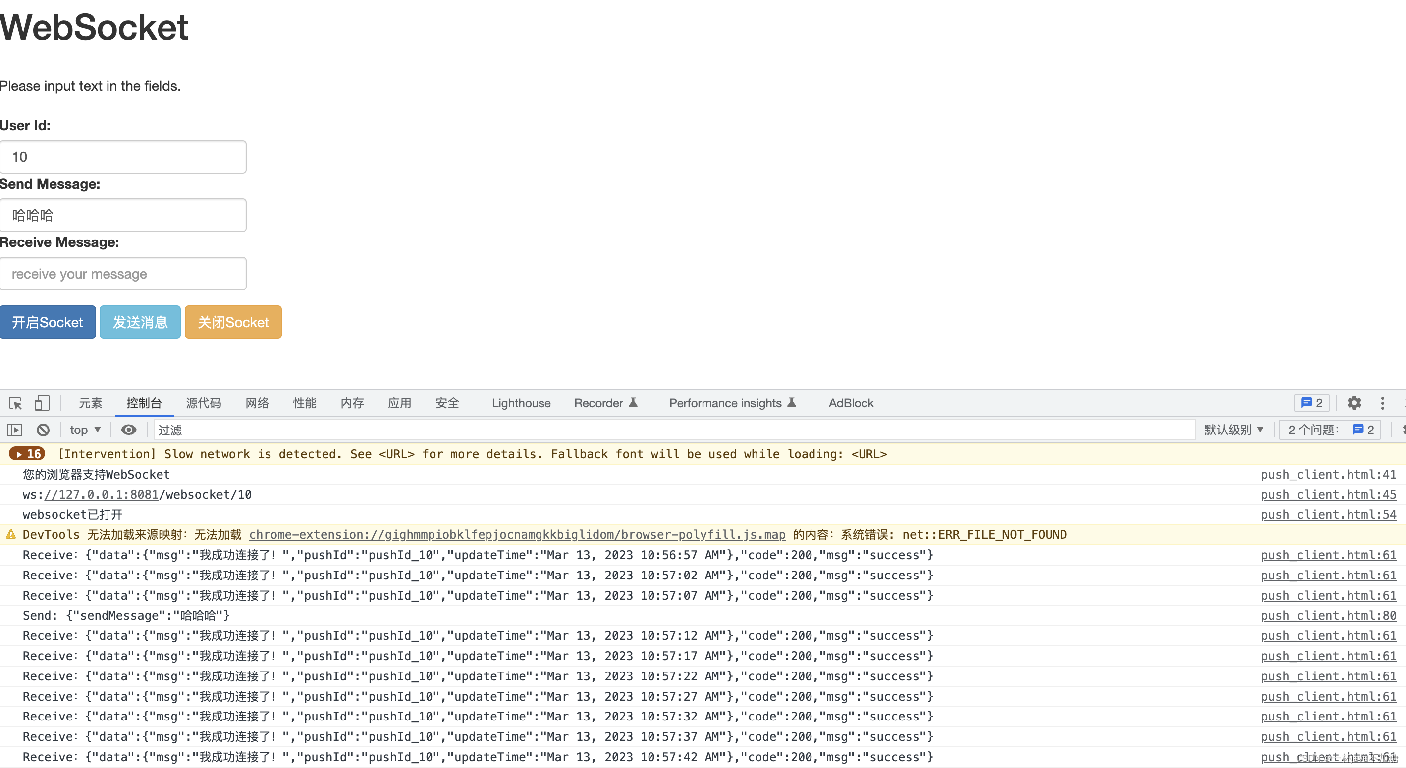Open source link push_client.html:80
1406x768 pixels.
point(1329,616)
